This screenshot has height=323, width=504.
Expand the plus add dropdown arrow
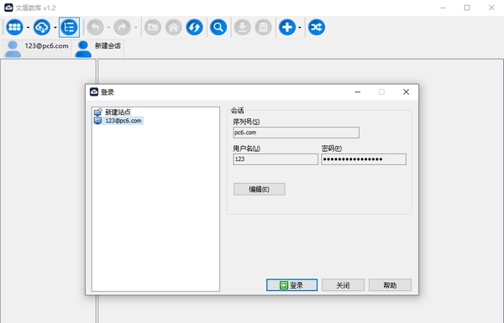click(300, 28)
